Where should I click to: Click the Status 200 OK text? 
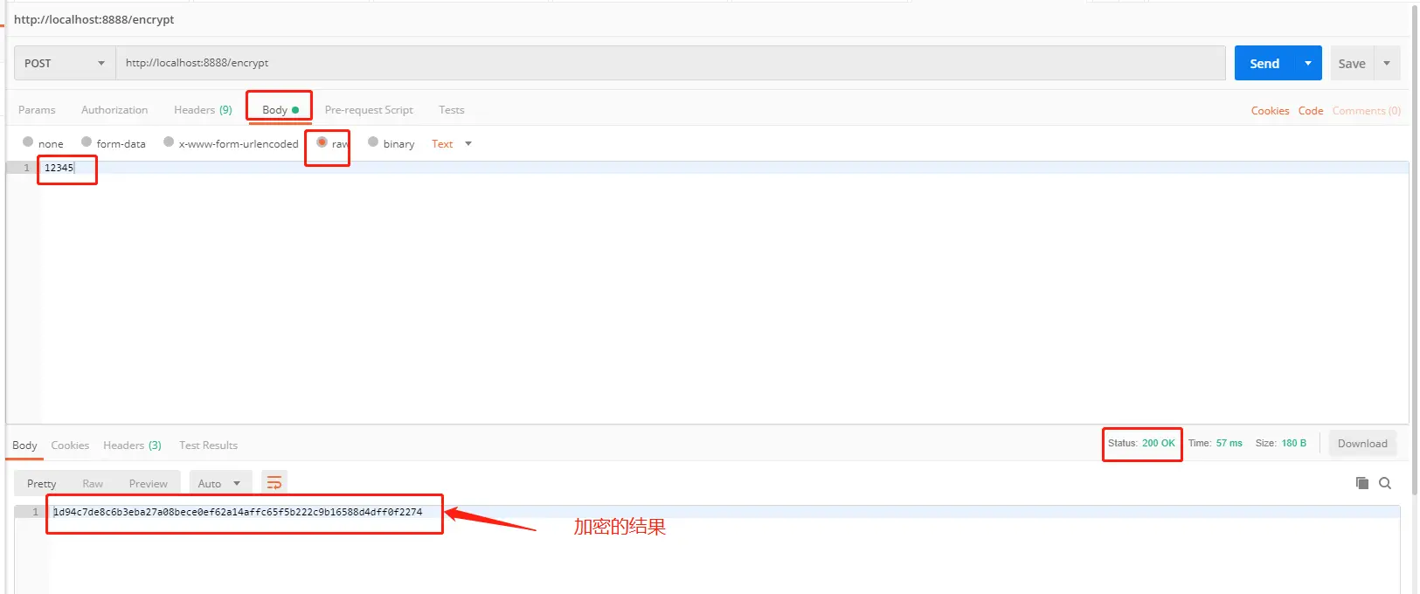(x=1141, y=444)
